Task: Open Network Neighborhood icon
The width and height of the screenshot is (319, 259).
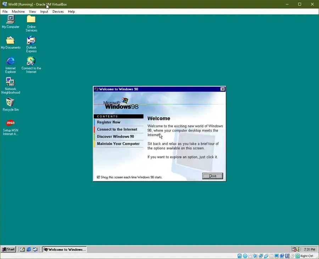Action: (x=10, y=86)
